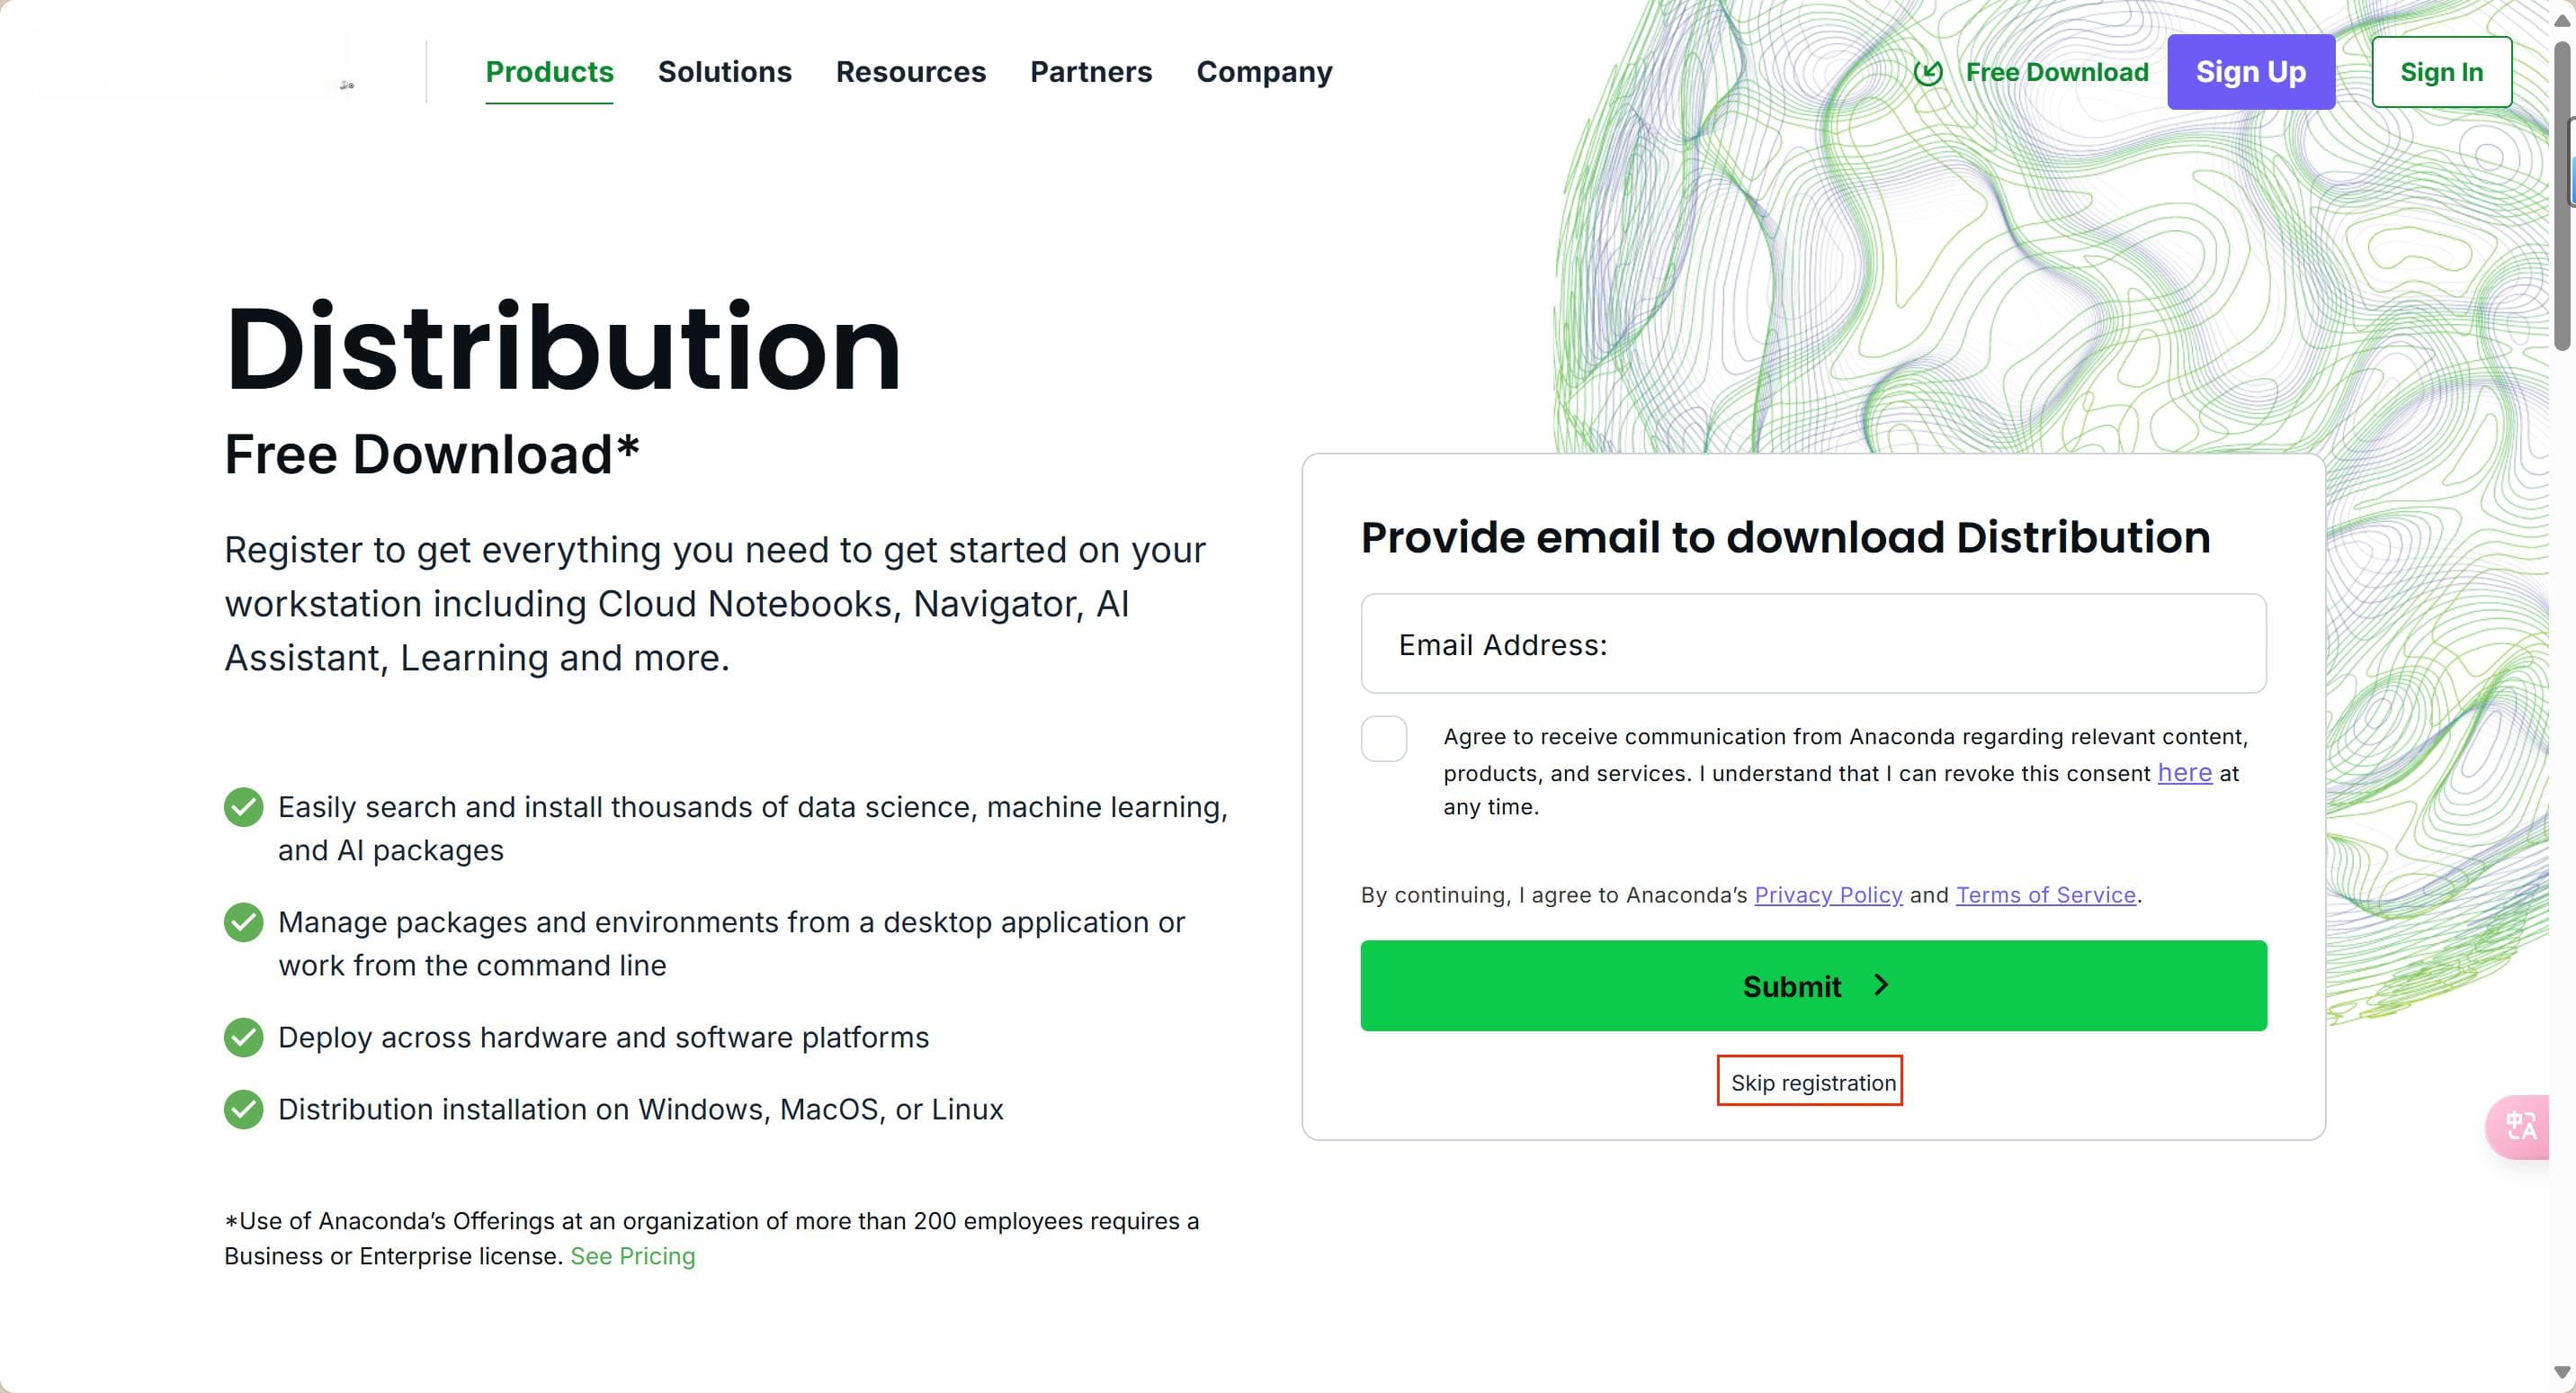Open the Partners menu
Viewport: 2576px width, 1393px height.
click(1091, 72)
